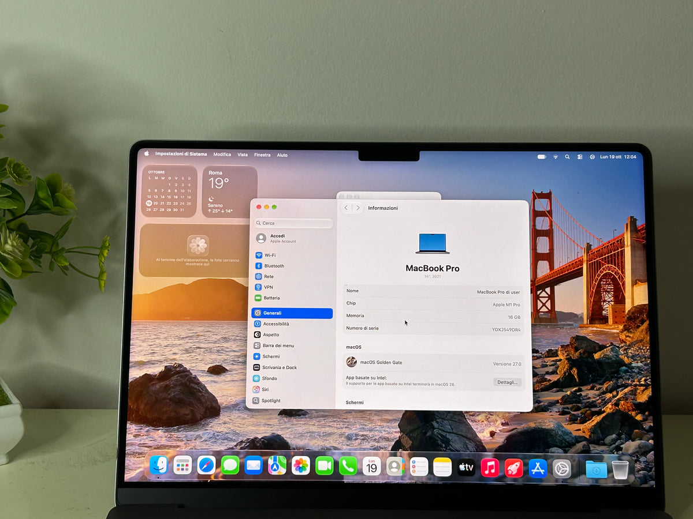The image size is (693, 519).
Task: Select Accessibilità in the settings sidebar
Action: pos(292,324)
